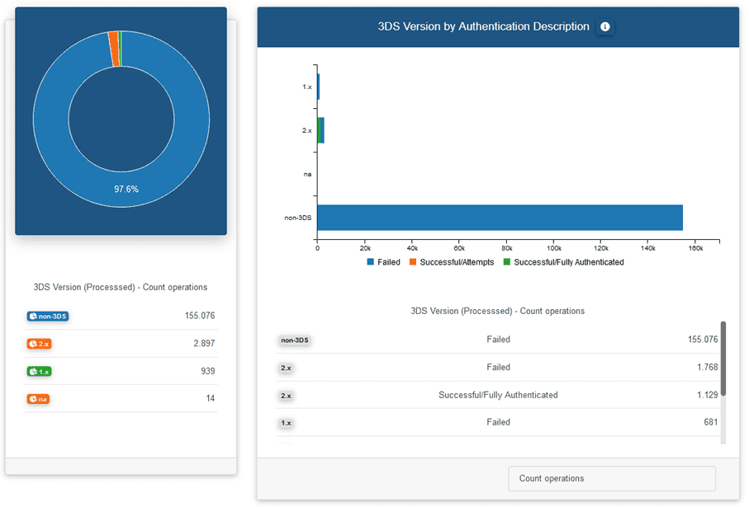Image resolution: width=749 pixels, height=507 pixels.
Task: Select the orange 2.x badge under the donut chart
Action: [40, 344]
